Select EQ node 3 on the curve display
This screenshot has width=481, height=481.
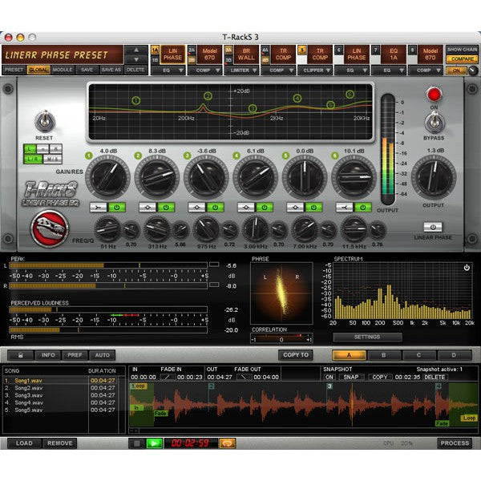(253, 108)
